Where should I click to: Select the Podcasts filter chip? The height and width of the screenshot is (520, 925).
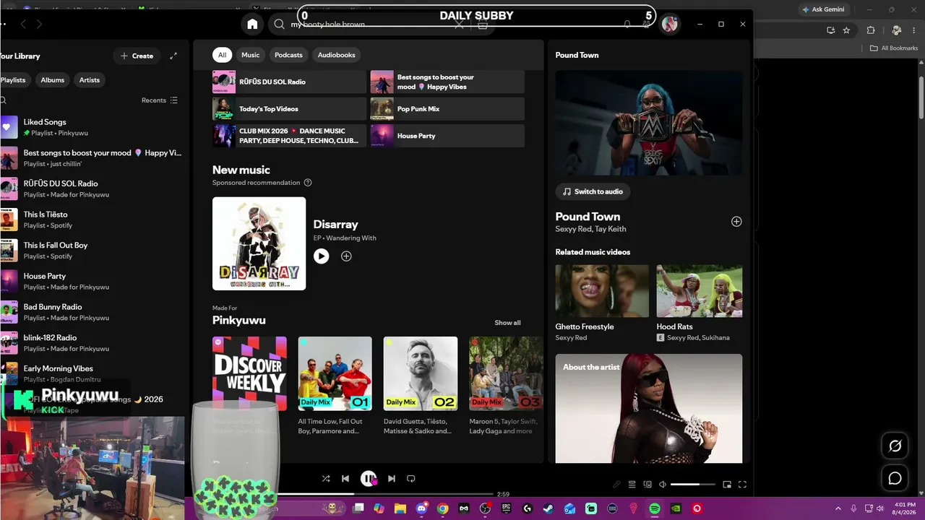pyautogui.click(x=288, y=55)
